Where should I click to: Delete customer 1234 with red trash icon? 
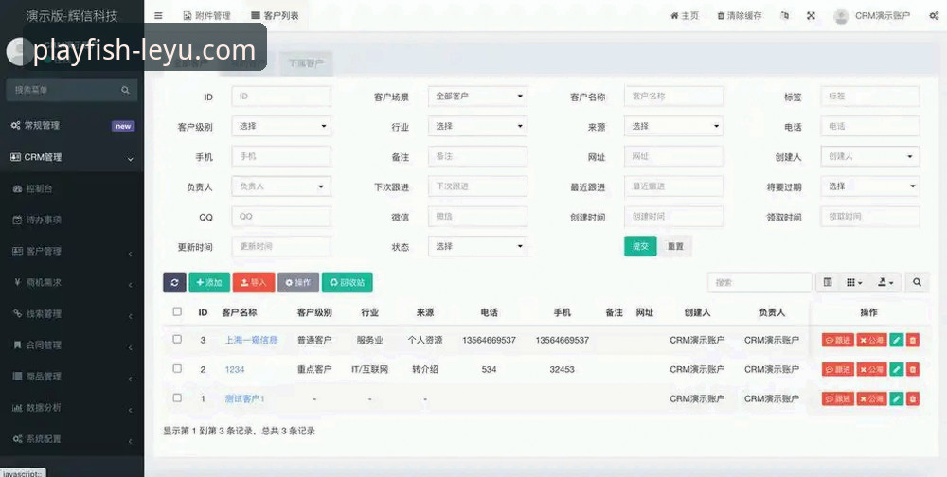click(x=913, y=369)
